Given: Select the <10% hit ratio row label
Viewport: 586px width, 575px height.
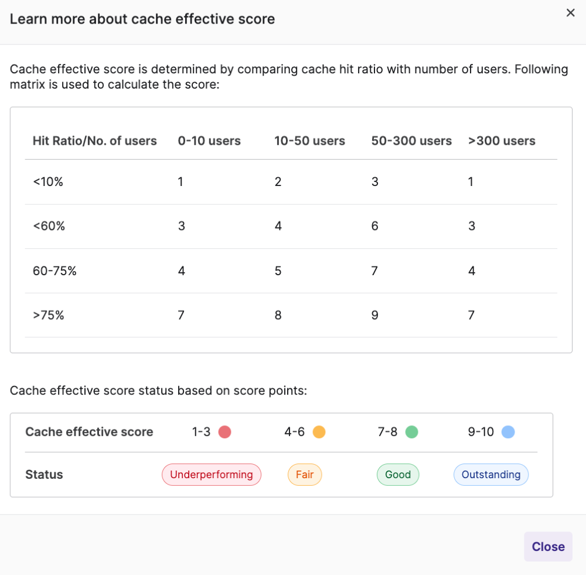Looking at the screenshot, I should (48, 182).
